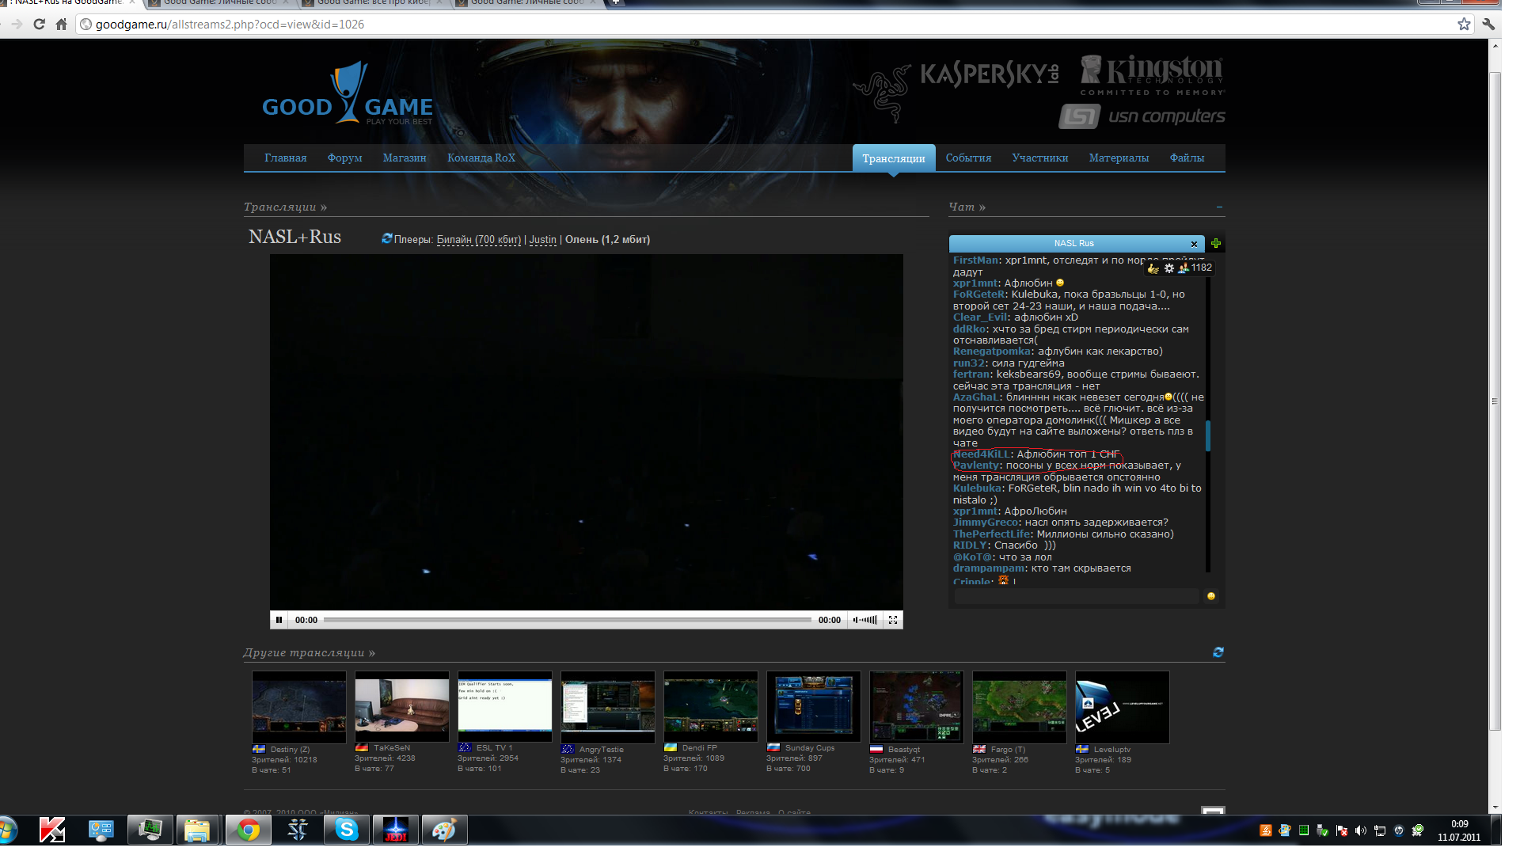Image resolution: width=1520 pixels, height=855 pixels.
Task: Bookmark this page with the star icon
Action: [x=1464, y=25]
